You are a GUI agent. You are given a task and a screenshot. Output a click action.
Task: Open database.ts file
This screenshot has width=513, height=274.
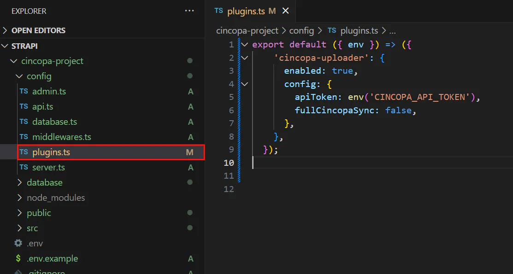pos(102,122)
